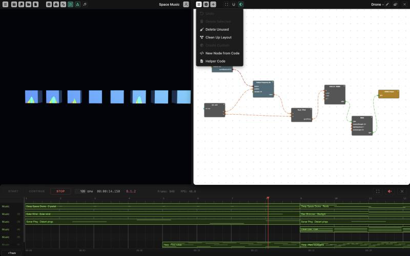Expand the Drone graph dropdown
The height and width of the screenshot is (256, 410).
pos(377,5)
